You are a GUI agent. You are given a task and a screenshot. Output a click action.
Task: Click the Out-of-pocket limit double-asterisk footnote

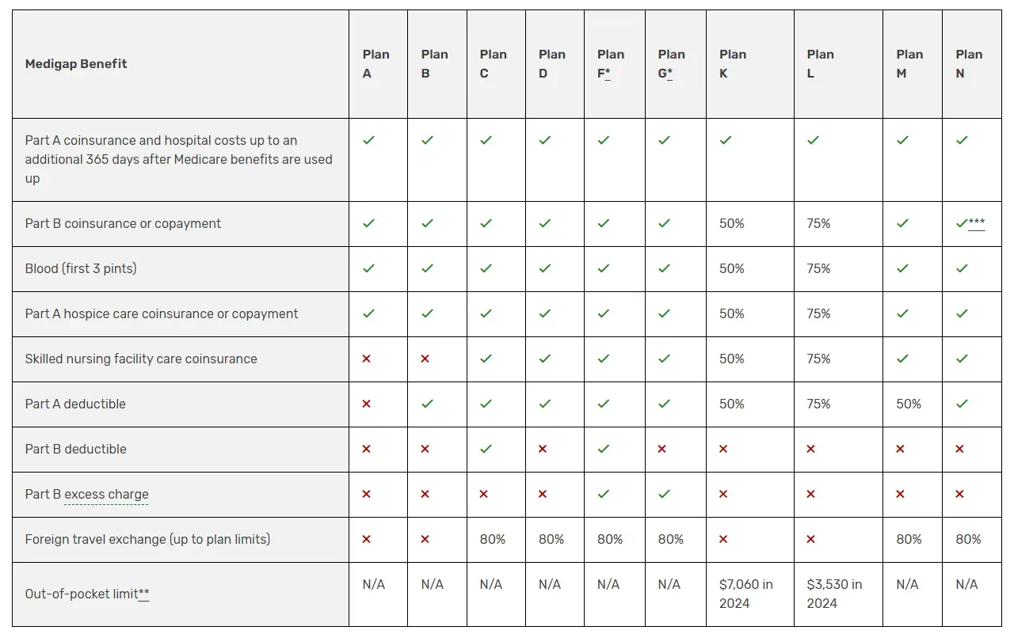[x=144, y=594]
